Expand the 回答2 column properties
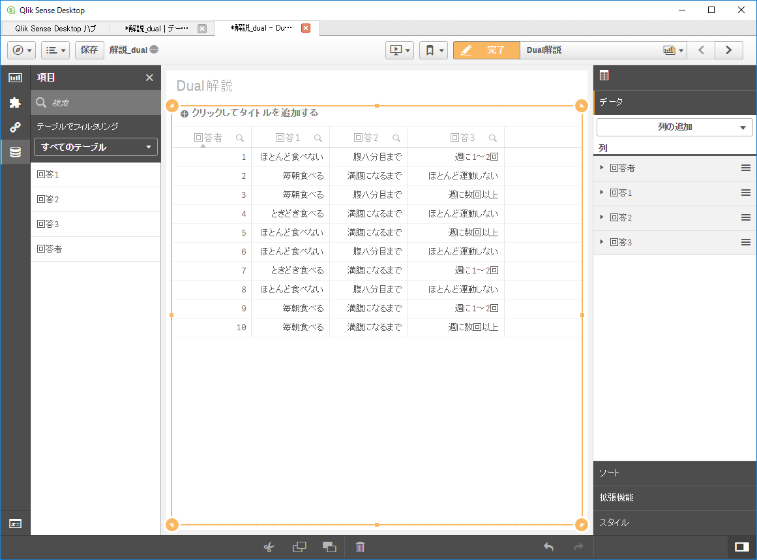The height and width of the screenshot is (560, 757). click(x=602, y=217)
